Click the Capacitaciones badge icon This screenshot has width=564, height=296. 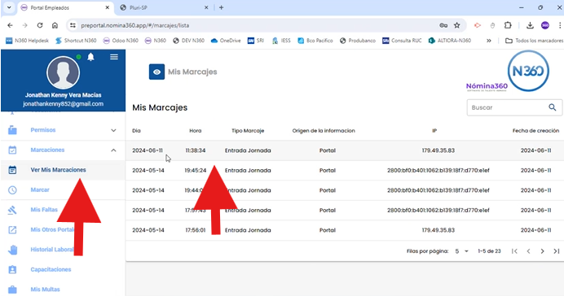pos(12,269)
